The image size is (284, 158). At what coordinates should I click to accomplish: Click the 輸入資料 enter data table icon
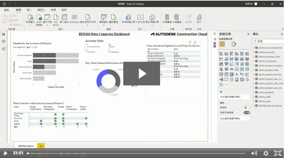click(x=64, y=17)
